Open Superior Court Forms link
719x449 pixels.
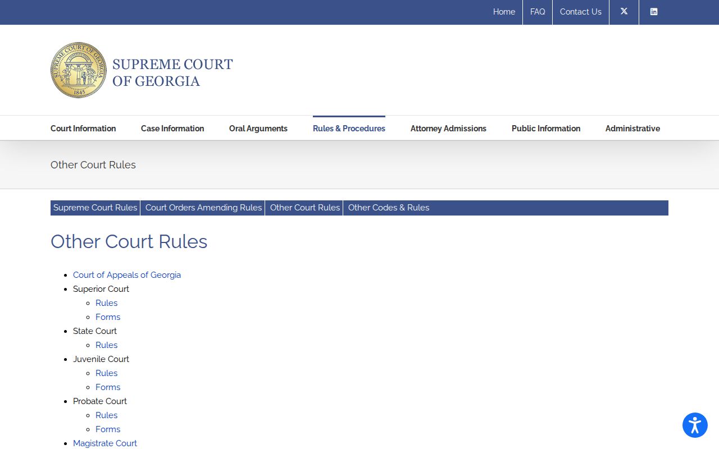108,317
